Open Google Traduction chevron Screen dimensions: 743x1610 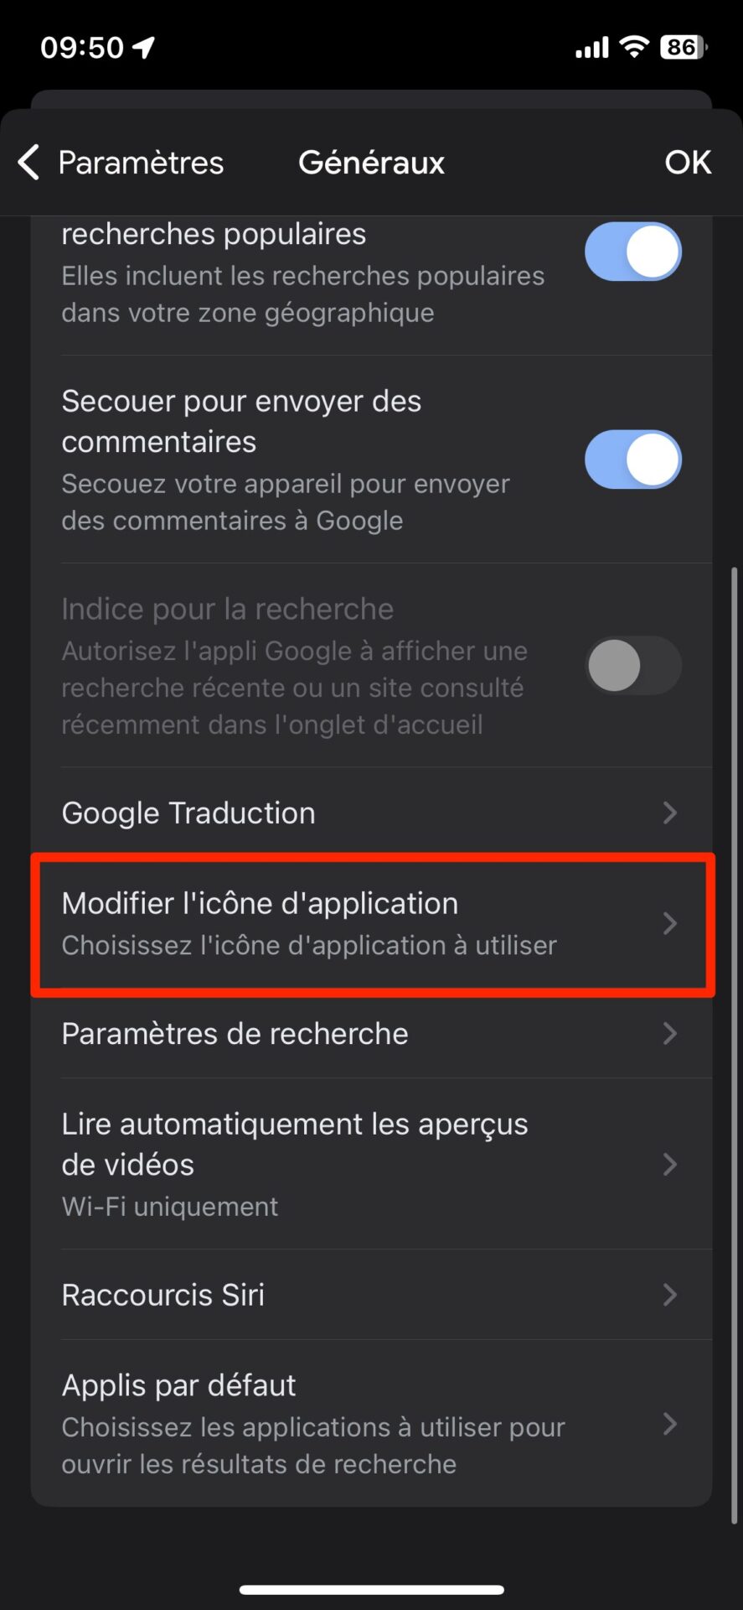[669, 813]
